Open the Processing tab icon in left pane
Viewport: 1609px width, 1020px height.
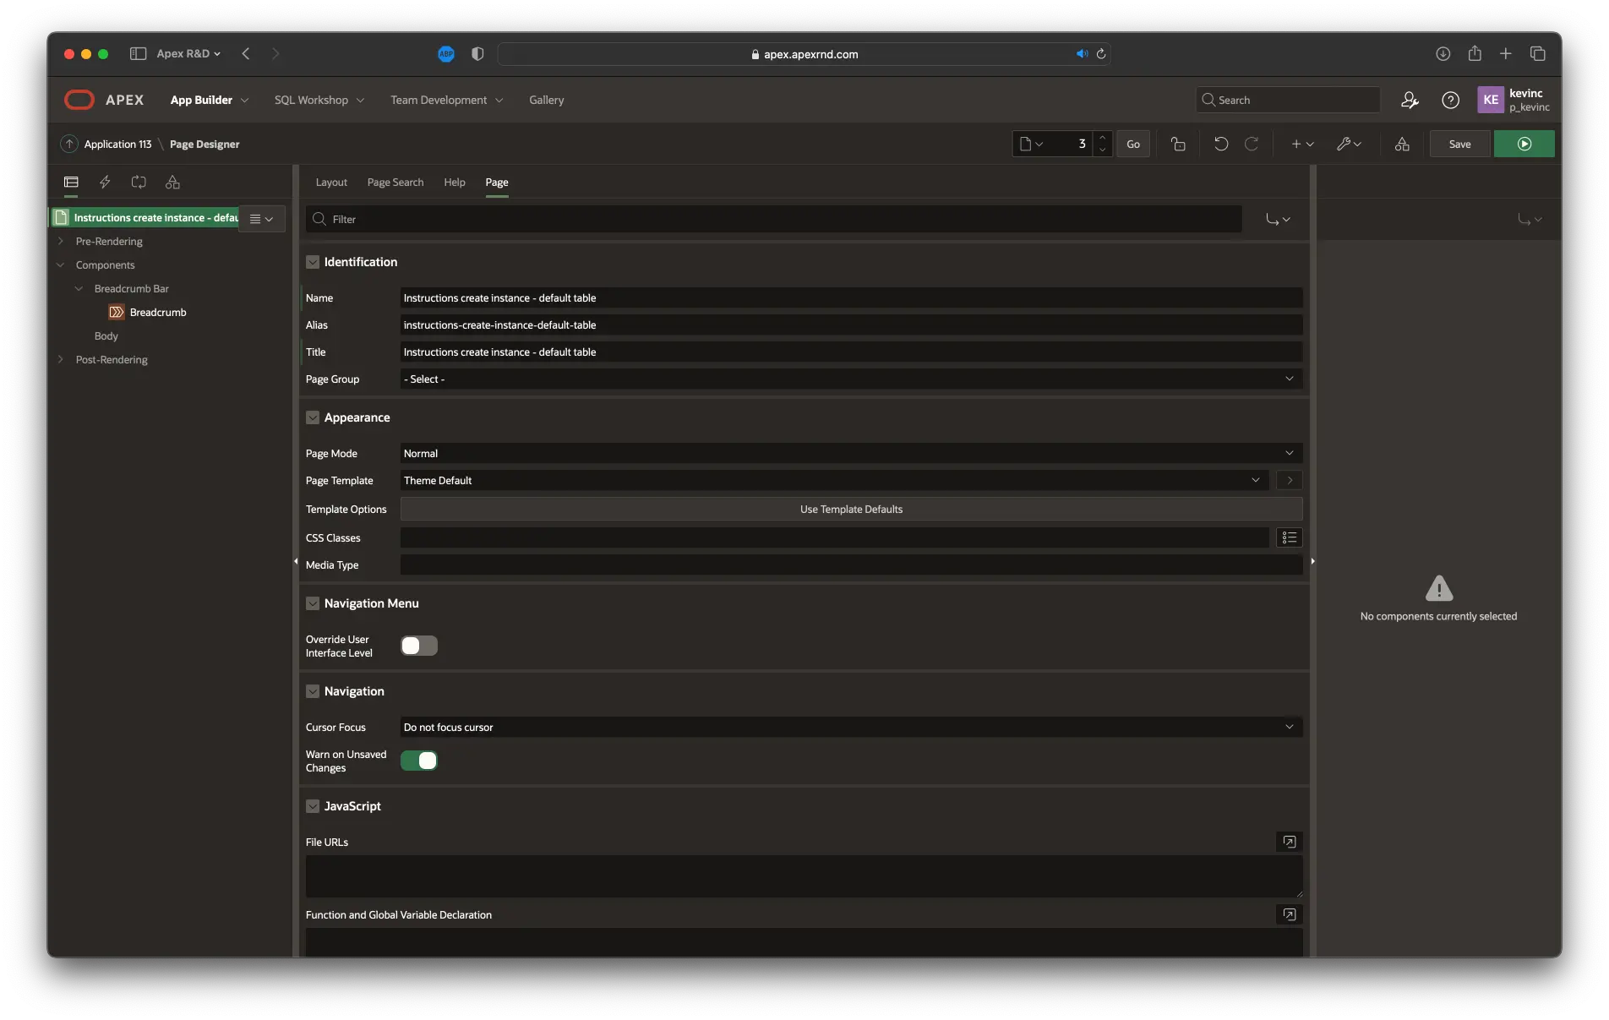click(139, 182)
